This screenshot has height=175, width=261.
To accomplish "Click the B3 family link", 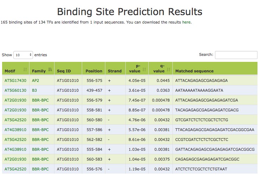I will point(34,90).
